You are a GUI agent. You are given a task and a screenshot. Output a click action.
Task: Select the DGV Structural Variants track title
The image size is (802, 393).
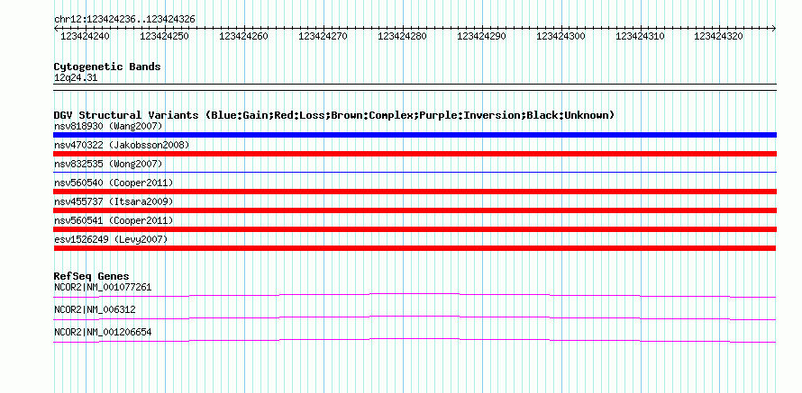tap(334, 115)
